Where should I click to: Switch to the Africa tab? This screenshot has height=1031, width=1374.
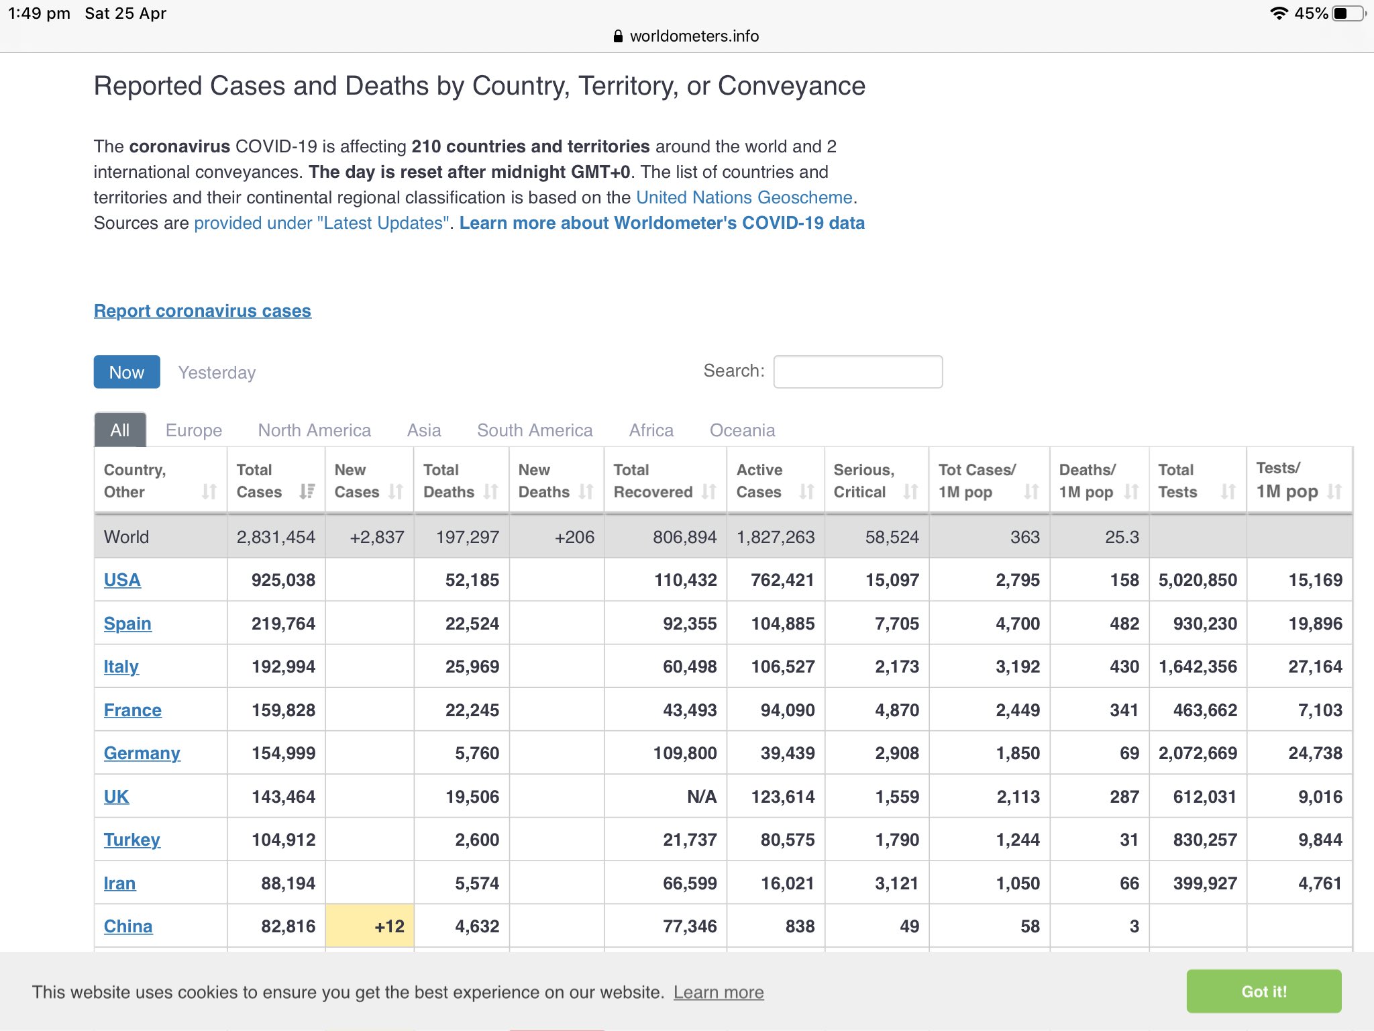651,430
